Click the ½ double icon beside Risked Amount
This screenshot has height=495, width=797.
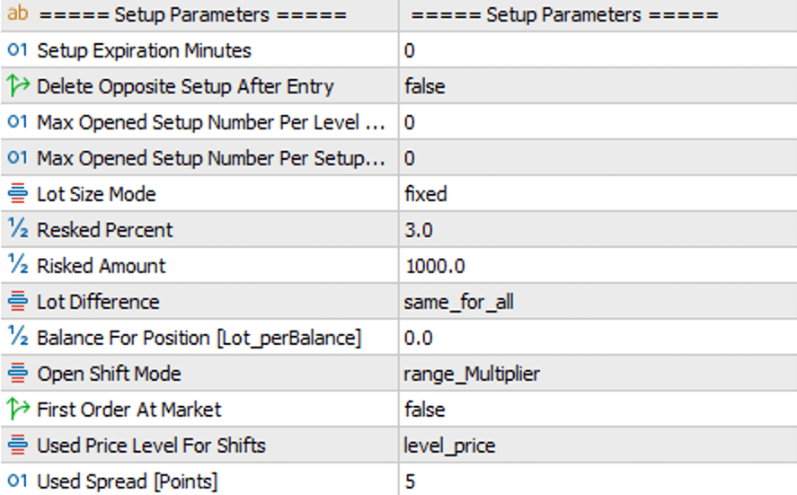click(18, 265)
